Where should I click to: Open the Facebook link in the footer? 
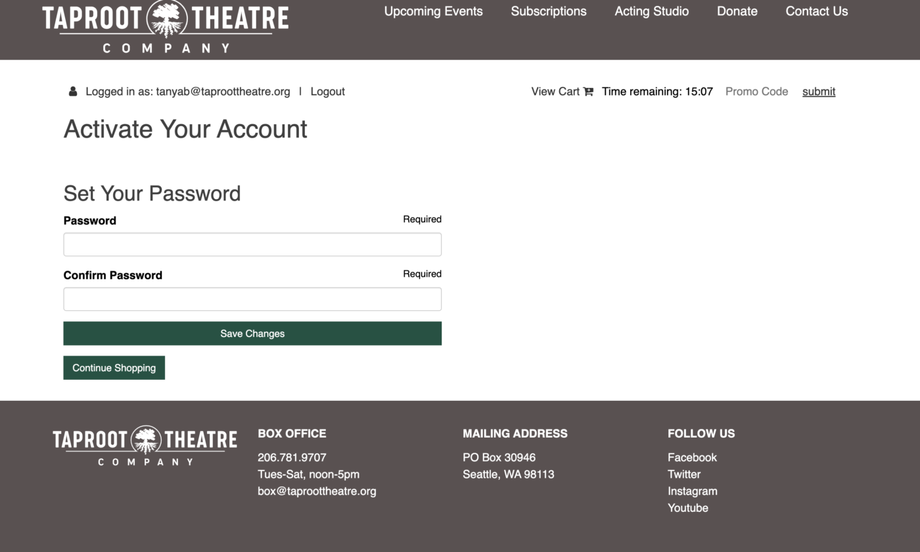pyautogui.click(x=692, y=457)
